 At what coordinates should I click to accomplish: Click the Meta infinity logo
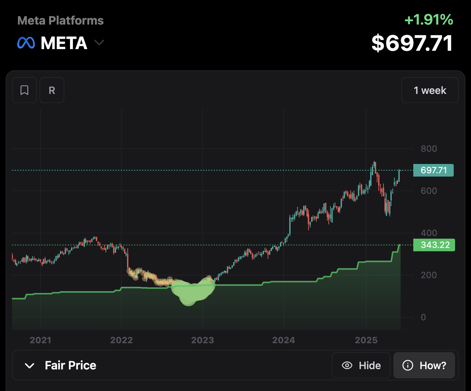tap(27, 42)
